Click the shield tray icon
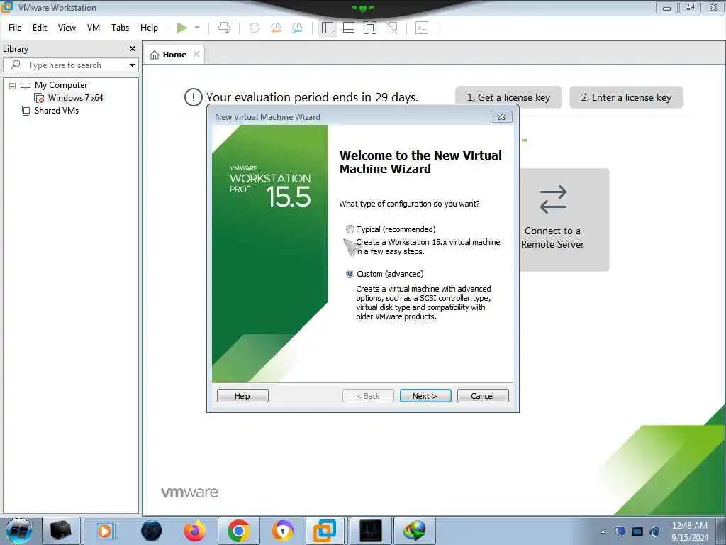726x545 pixels. [x=620, y=532]
